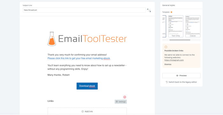Select the partially visible template on left
This screenshot has height=115, width=223.
coord(164,26)
